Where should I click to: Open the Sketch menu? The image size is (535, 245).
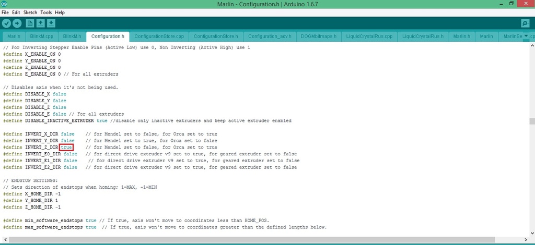click(x=30, y=12)
